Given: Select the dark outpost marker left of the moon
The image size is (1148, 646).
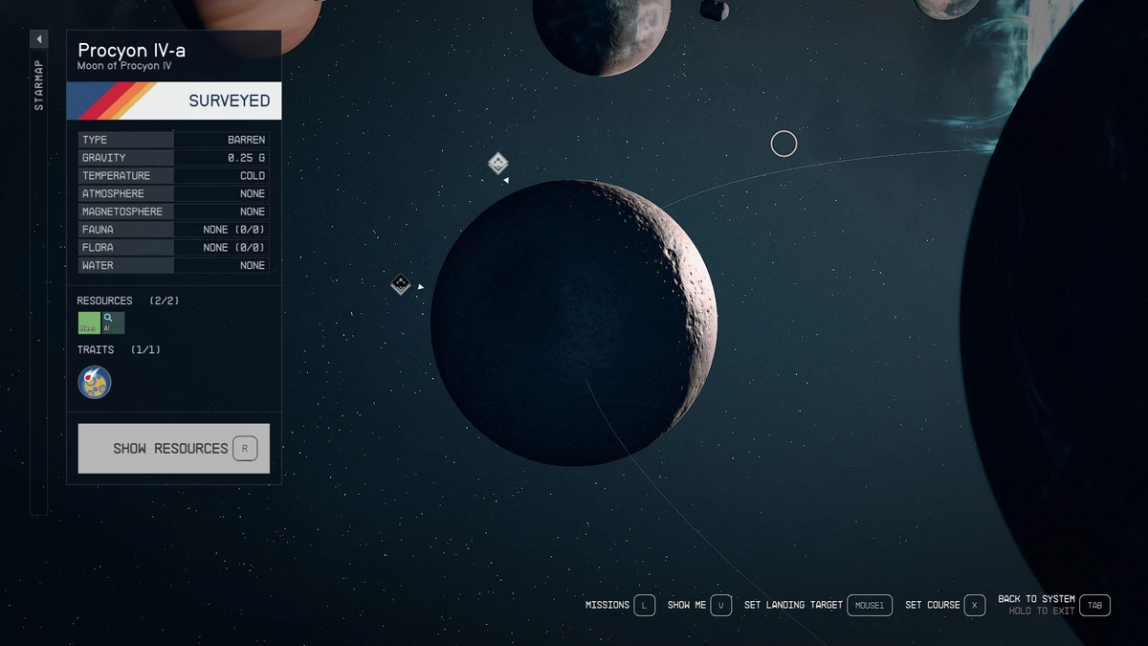Looking at the screenshot, I should pyautogui.click(x=401, y=283).
